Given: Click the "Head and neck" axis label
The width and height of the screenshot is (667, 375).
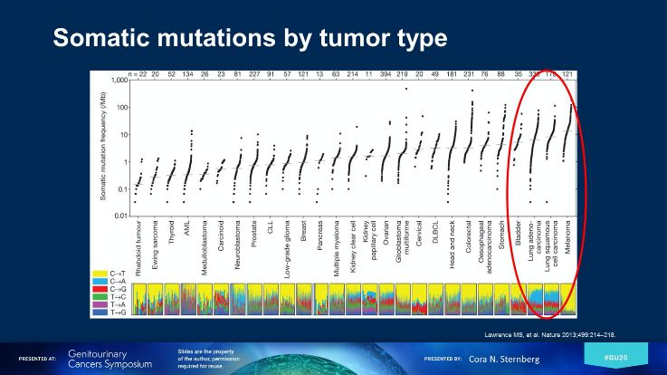Looking at the screenshot, I should tap(452, 245).
